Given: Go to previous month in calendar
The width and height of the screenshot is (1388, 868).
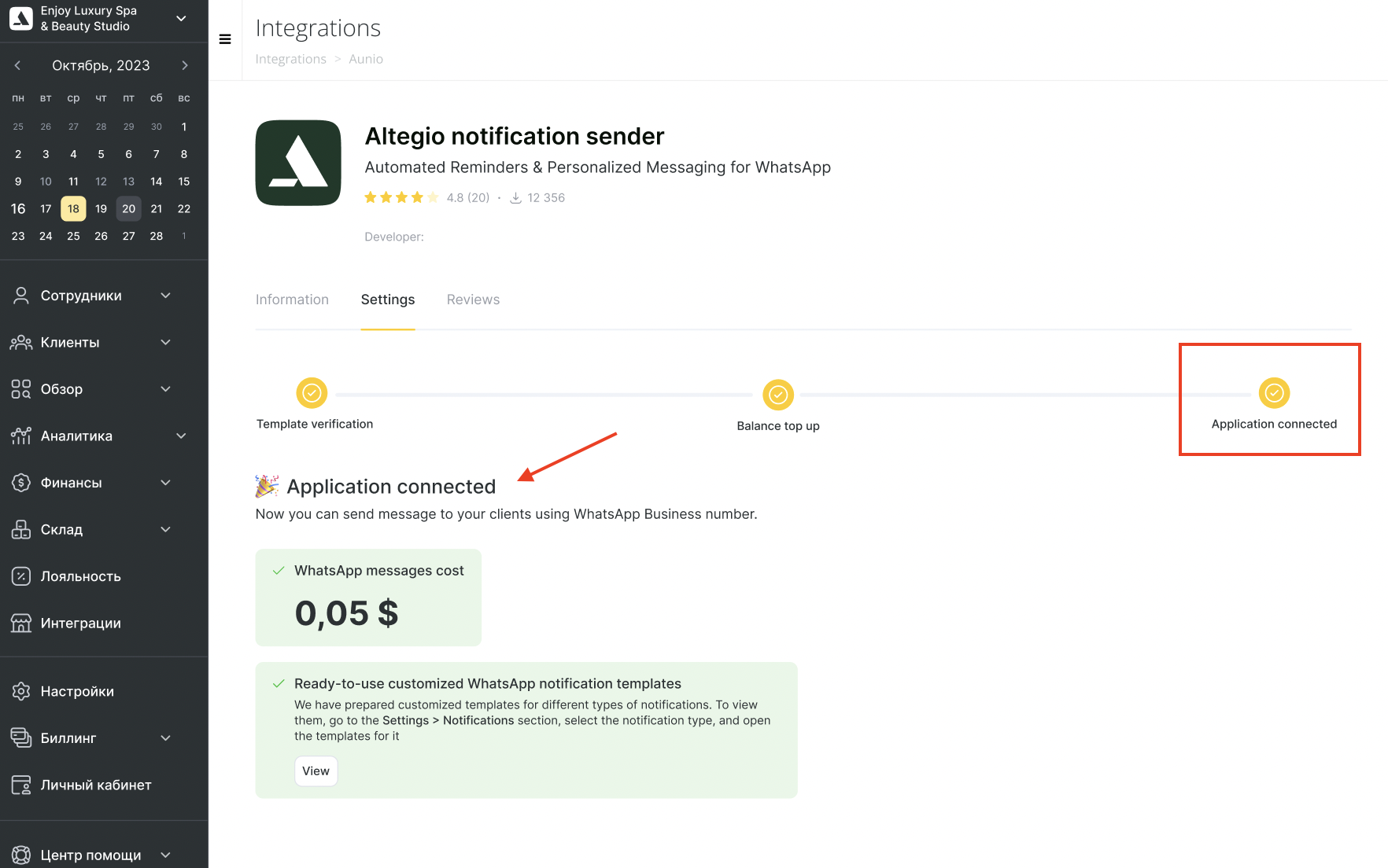Looking at the screenshot, I should 17,65.
